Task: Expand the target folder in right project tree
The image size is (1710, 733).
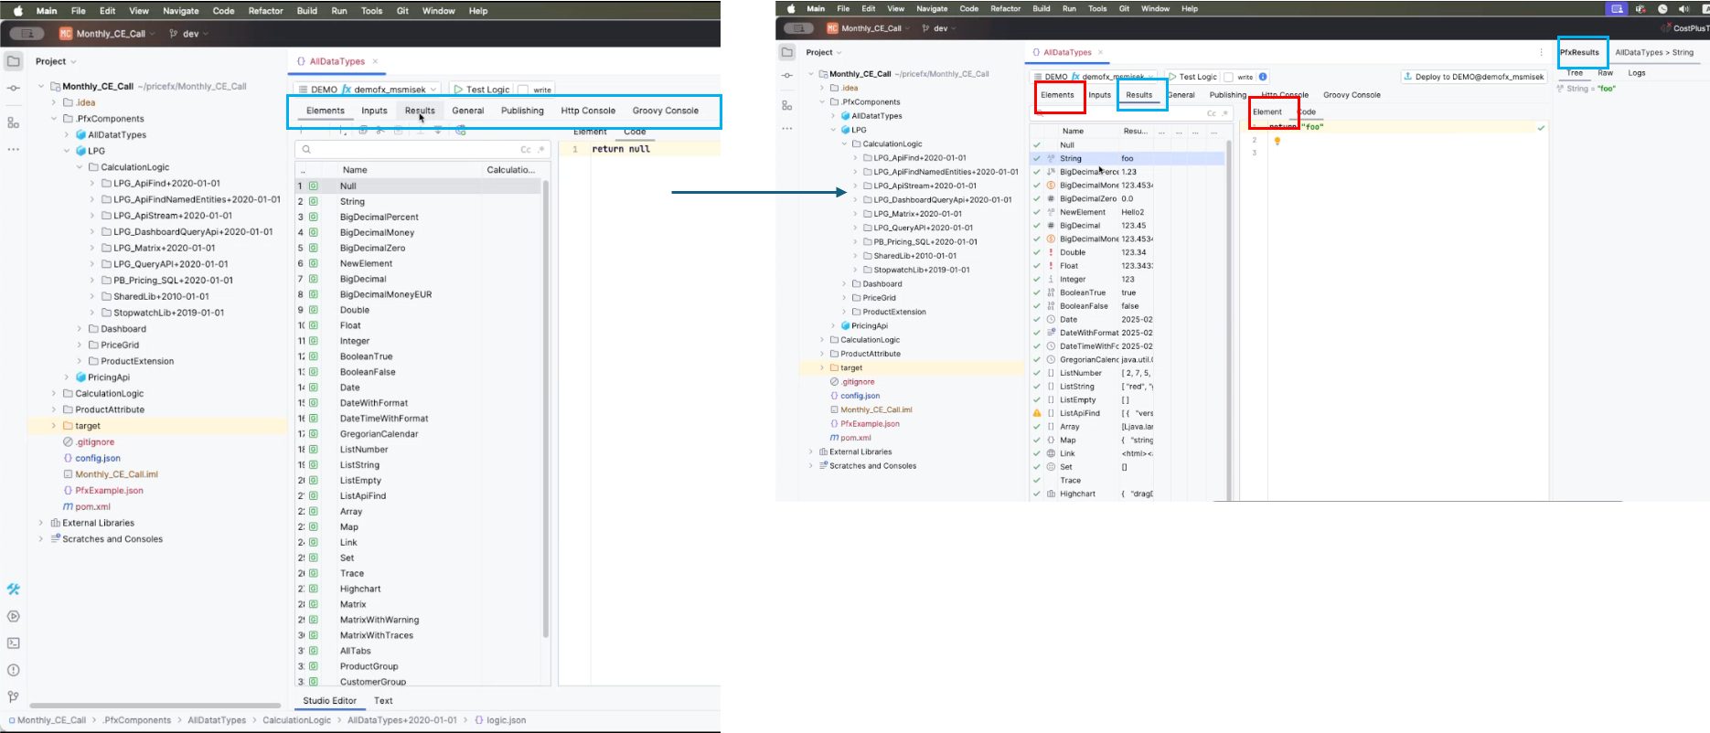Action: click(822, 368)
